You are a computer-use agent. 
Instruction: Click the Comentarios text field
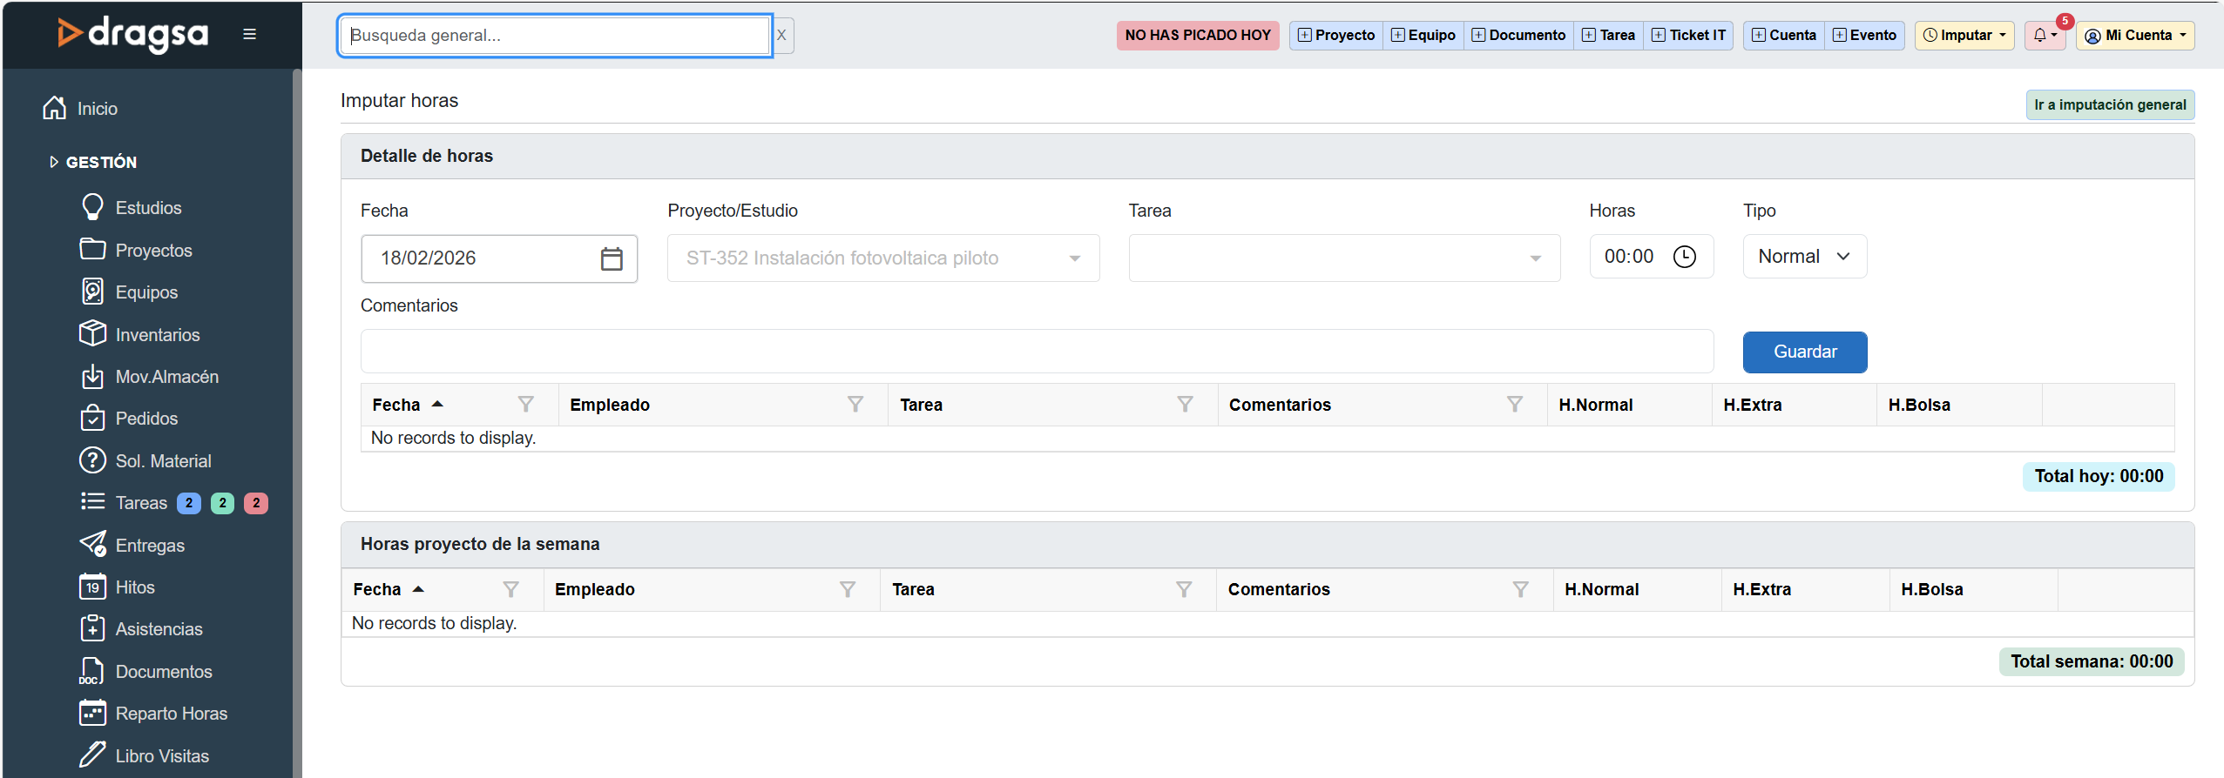click(x=1037, y=352)
